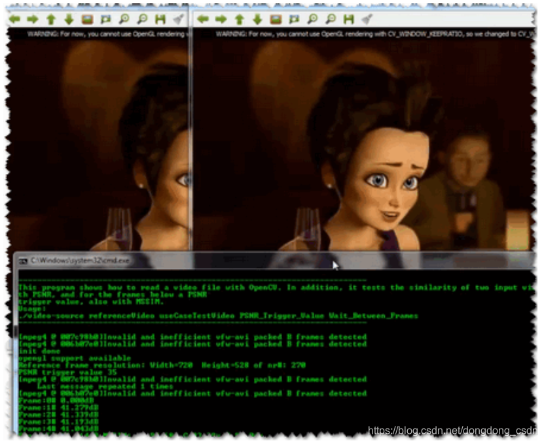The width and height of the screenshot is (544, 443).
Task: Reset zoom to original in left video window
Action: click(87, 20)
